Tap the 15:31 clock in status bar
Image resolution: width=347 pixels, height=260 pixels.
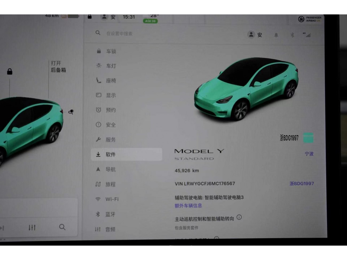tap(129, 17)
